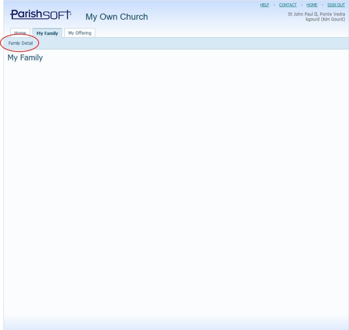Open the HELP link
The image size is (349, 330).
264,5
